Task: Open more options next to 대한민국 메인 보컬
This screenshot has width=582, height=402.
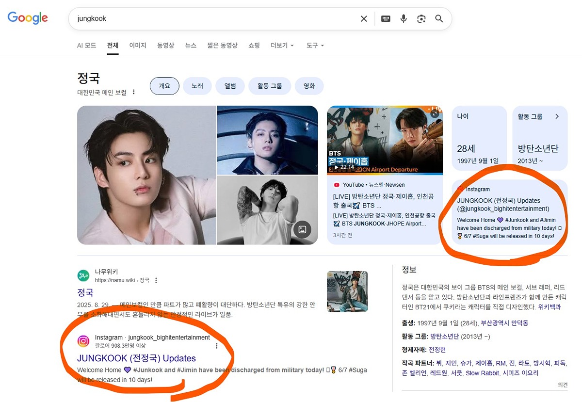Action: click(134, 92)
